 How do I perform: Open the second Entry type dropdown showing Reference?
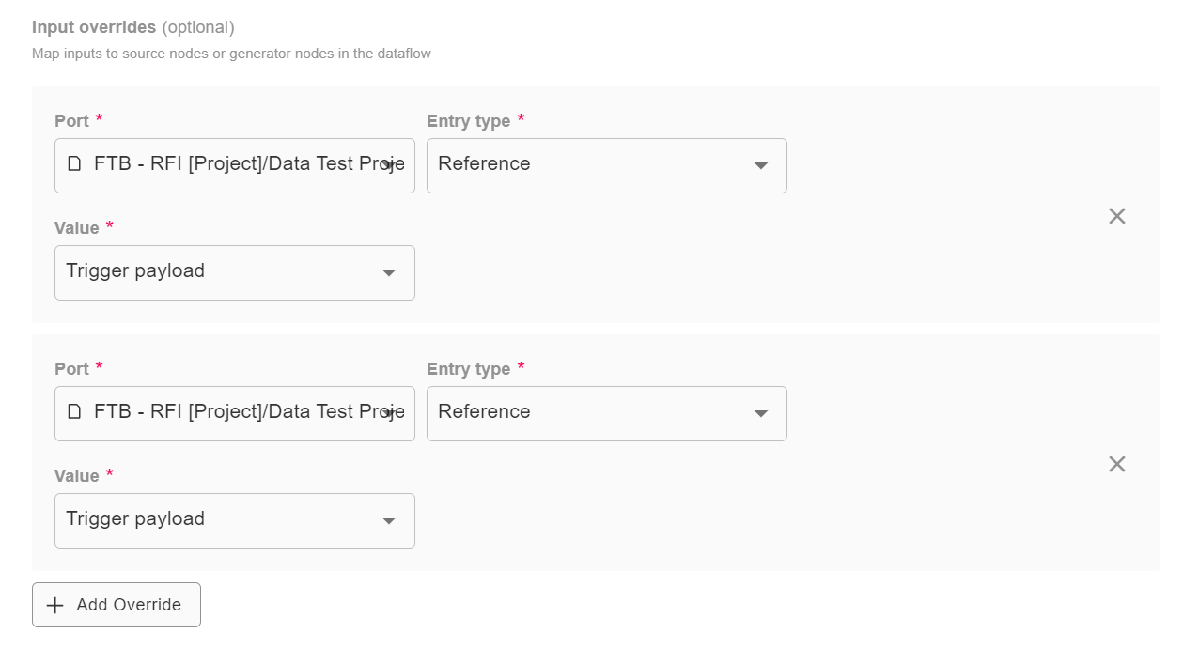606,413
